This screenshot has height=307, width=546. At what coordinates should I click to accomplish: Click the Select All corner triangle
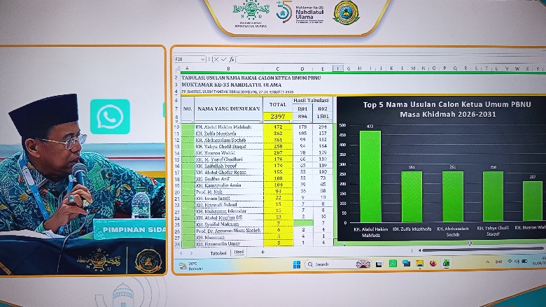pos(178,69)
